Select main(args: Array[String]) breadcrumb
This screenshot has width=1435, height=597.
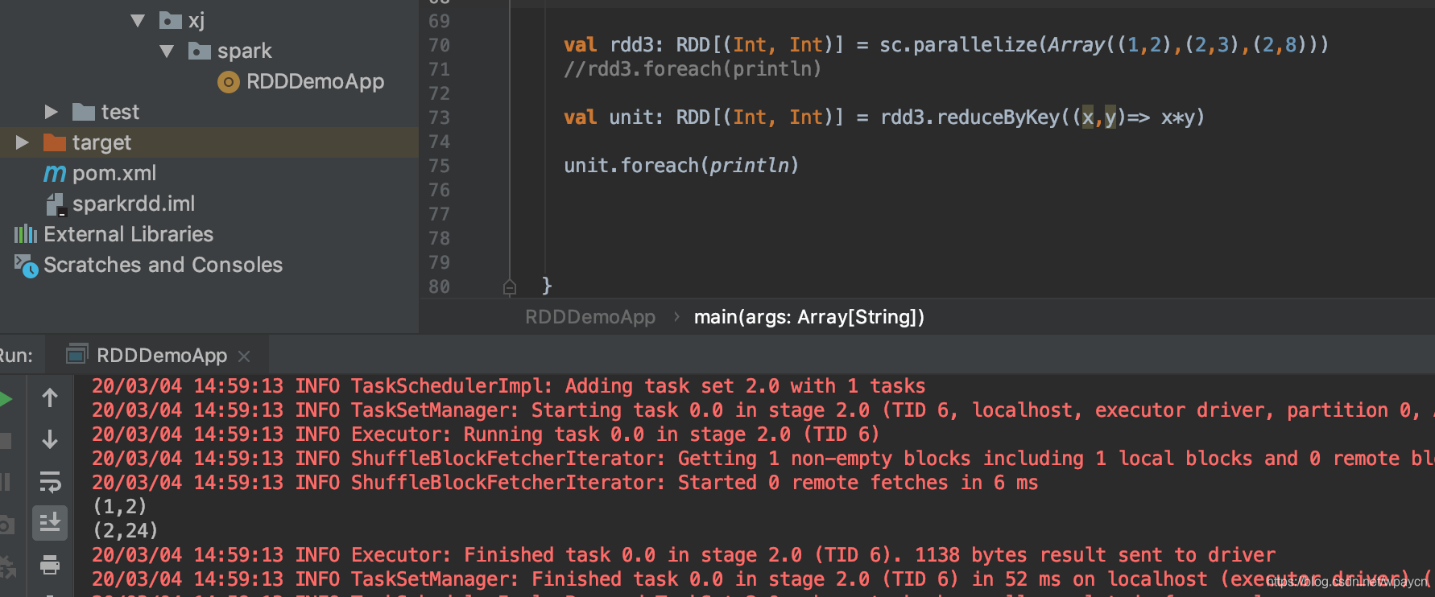[x=808, y=317]
